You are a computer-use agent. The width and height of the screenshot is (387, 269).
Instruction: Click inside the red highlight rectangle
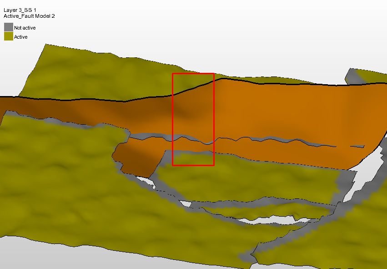click(193, 119)
